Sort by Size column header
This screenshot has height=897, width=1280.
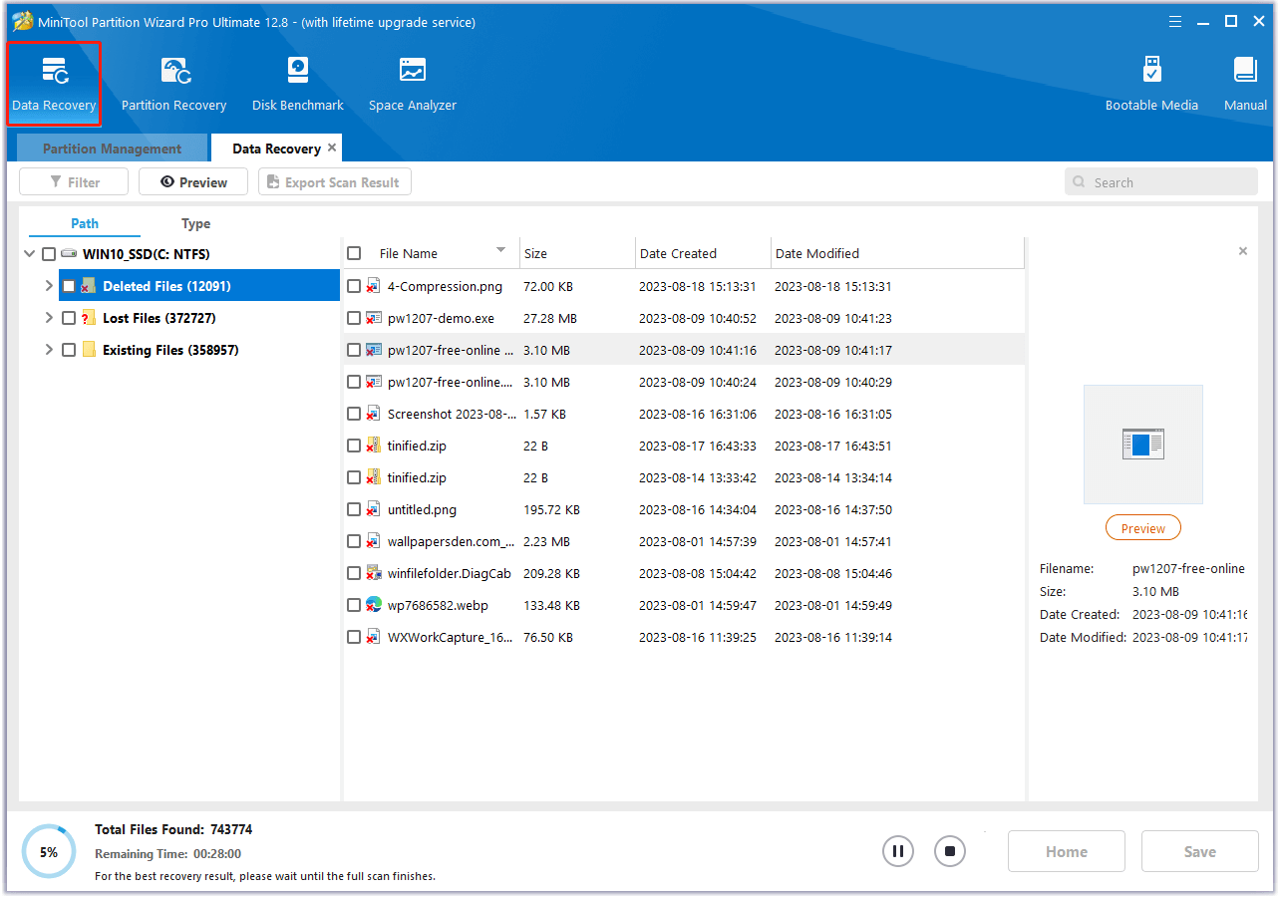pos(577,253)
